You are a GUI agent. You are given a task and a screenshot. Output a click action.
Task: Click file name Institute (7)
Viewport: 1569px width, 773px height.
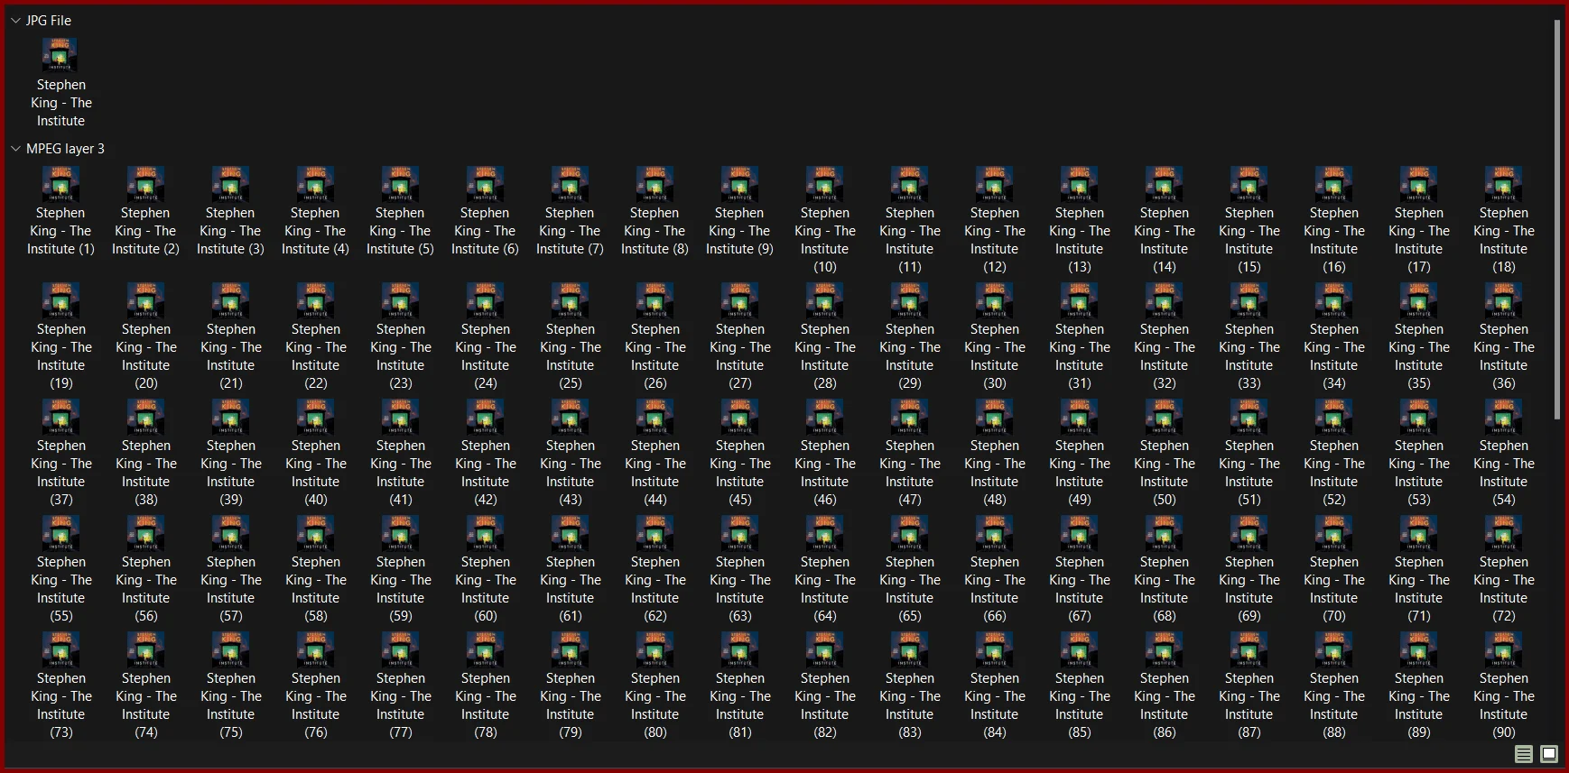pyautogui.click(x=570, y=231)
